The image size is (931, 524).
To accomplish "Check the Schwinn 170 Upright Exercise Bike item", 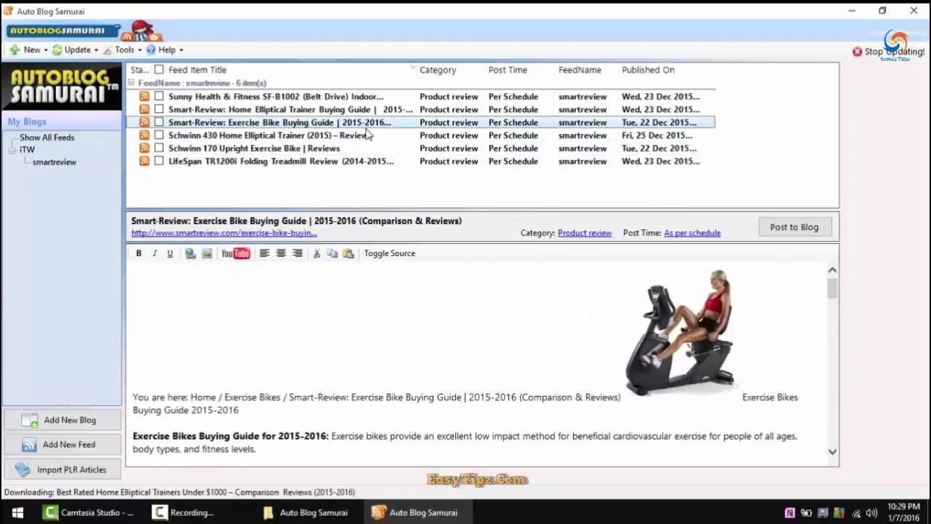I will pyautogui.click(x=159, y=148).
